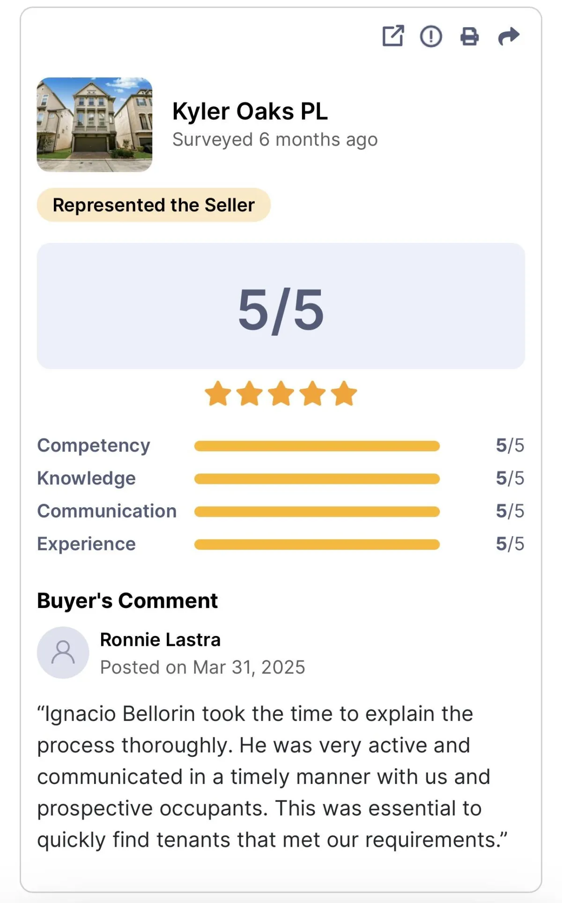
Task: Click the third orange rating star
Action: coord(281,393)
